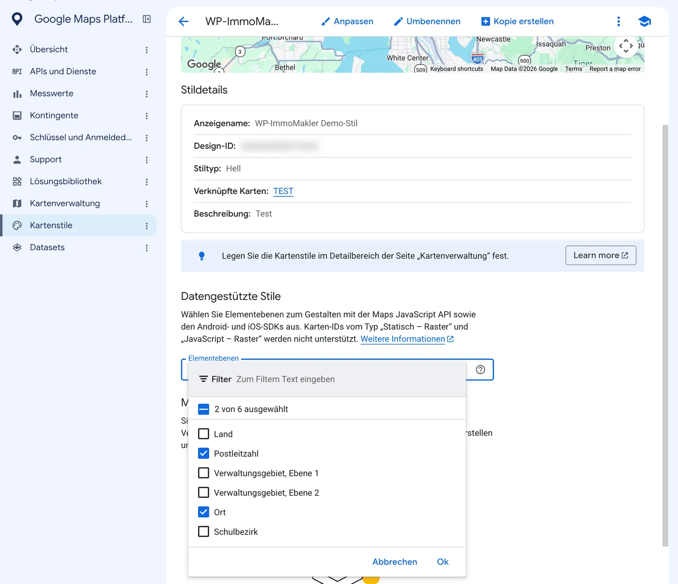Click Kopie erstellen
This screenshot has height=584, width=678.
tap(517, 21)
